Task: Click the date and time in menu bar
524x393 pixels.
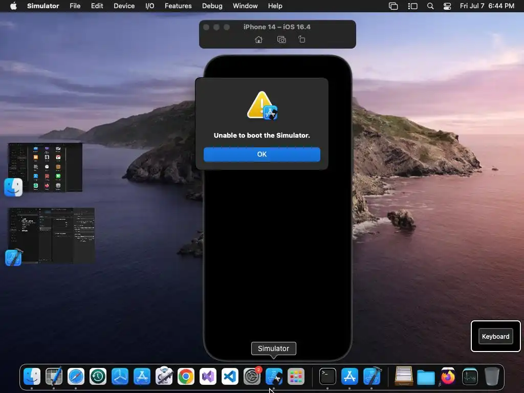Action: (x=487, y=6)
